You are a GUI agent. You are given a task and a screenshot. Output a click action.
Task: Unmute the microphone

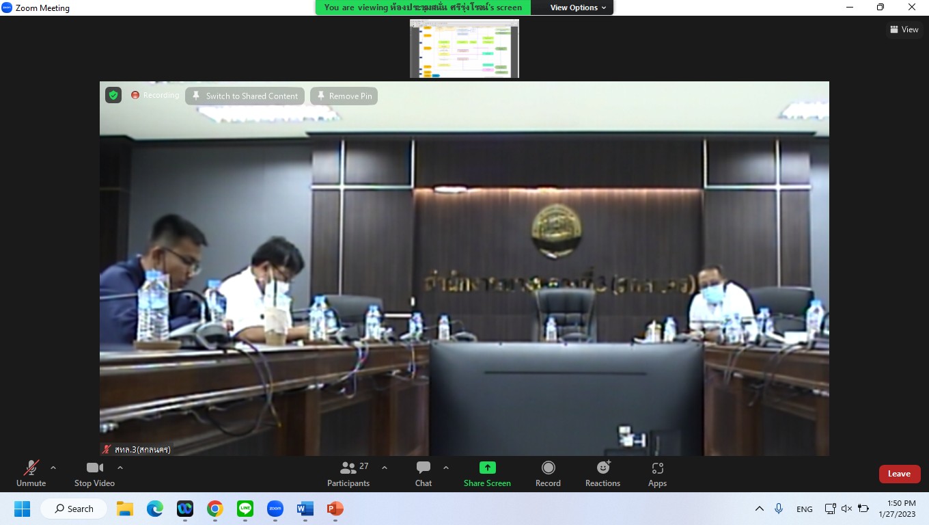31,474
